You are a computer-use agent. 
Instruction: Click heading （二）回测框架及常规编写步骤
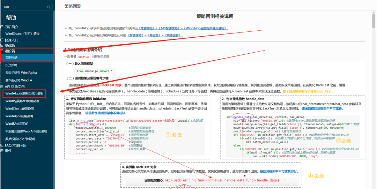point(88,78)
